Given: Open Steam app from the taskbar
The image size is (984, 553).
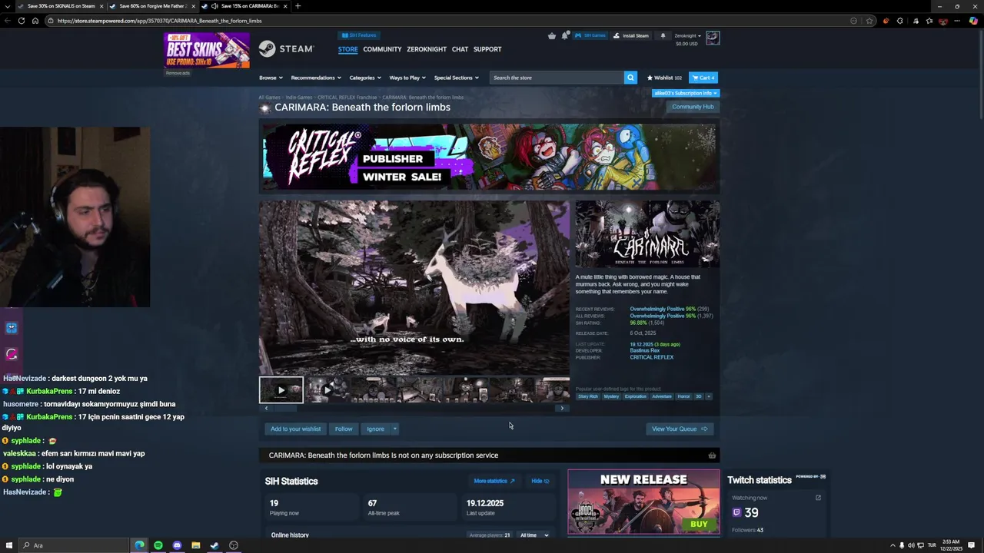Looking at the screenshot, I should click(x=214, y=545).
